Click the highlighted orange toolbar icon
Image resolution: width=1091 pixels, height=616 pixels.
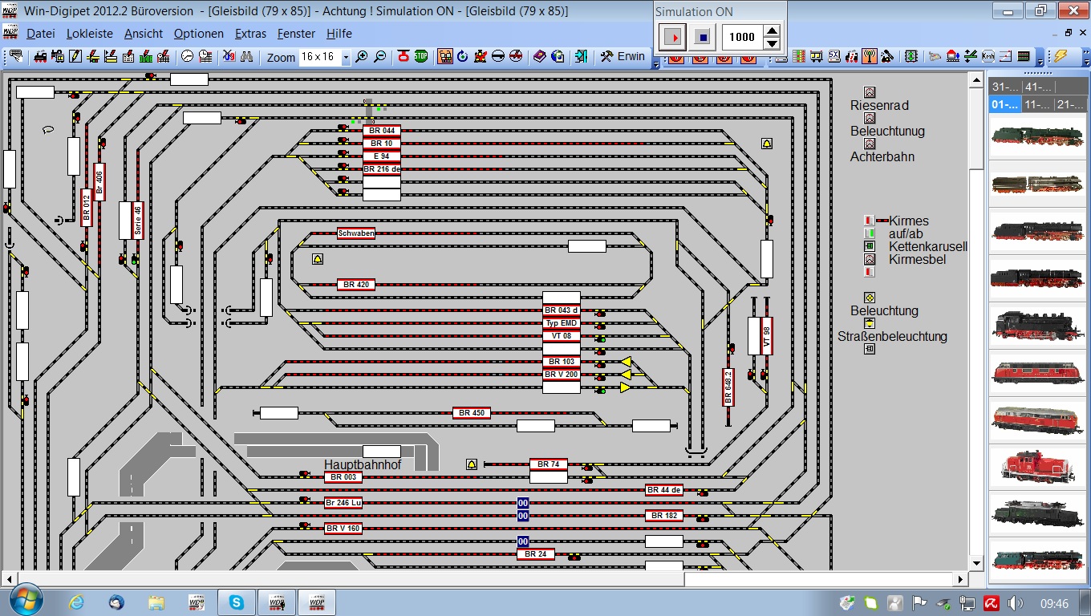(x=444, y=57)
